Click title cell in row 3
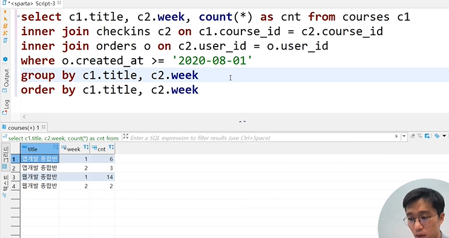Screen dimensions: 449x238 [x=40, y=177]
